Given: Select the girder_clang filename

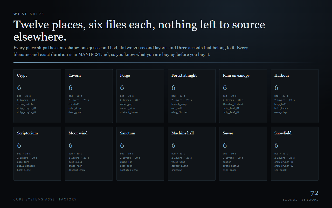Looking at the screenshot, I should tap(179, 166).
